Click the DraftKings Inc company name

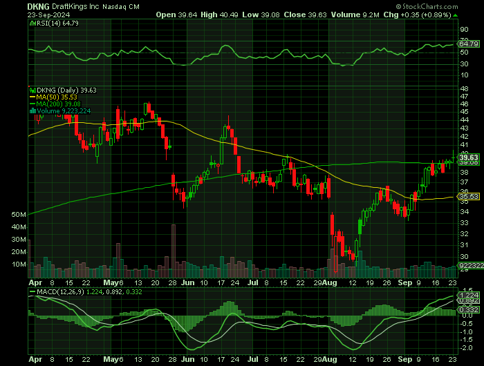(75, 6)
